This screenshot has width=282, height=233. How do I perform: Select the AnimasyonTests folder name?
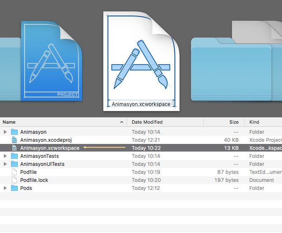(x=39, y=156)
